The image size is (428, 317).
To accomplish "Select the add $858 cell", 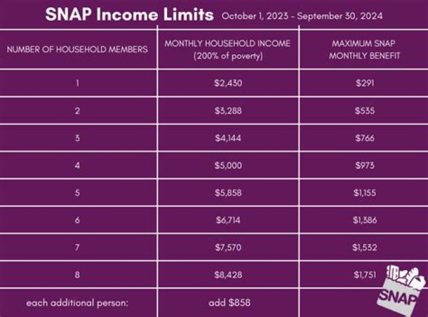I will tap(228, 303).
